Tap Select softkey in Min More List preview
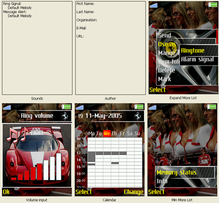 pos(156,192)
